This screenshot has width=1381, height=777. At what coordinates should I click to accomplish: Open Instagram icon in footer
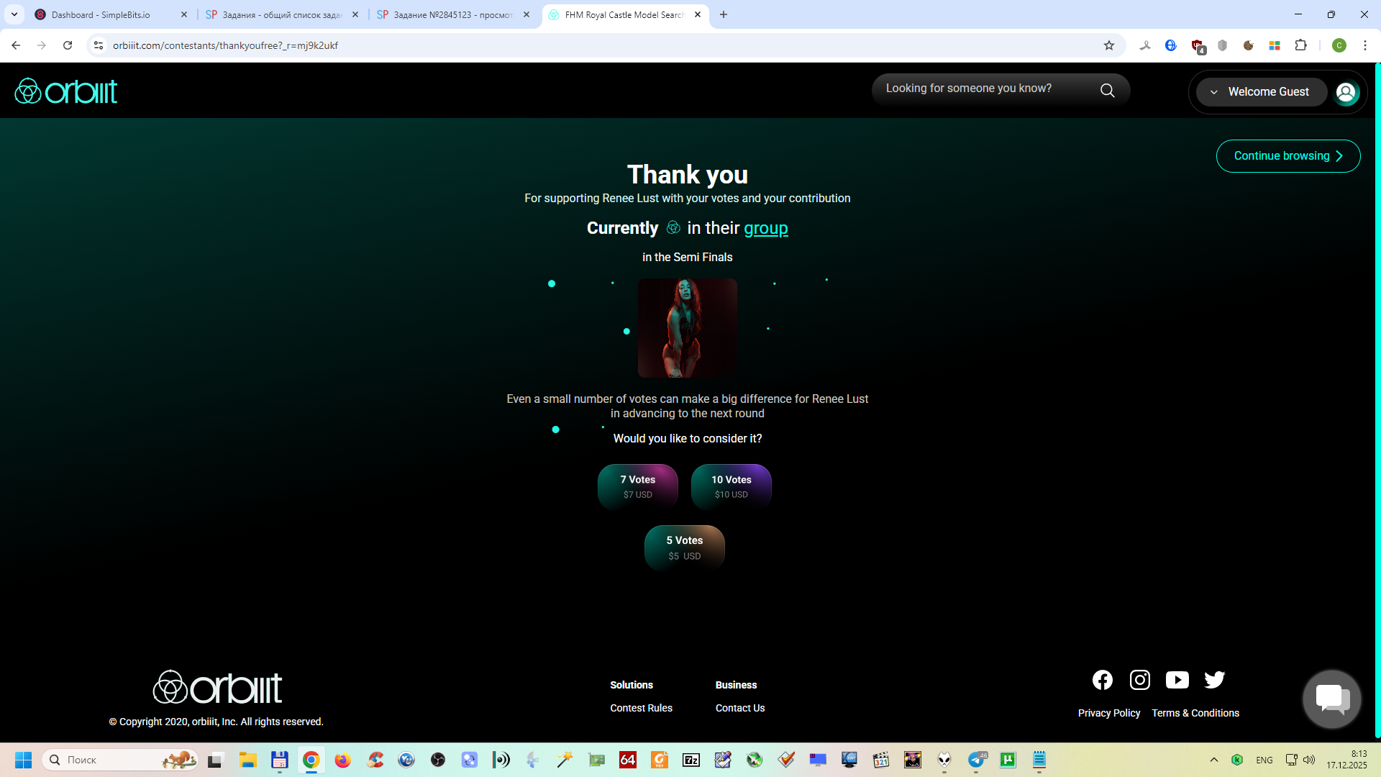point(1139,680)
